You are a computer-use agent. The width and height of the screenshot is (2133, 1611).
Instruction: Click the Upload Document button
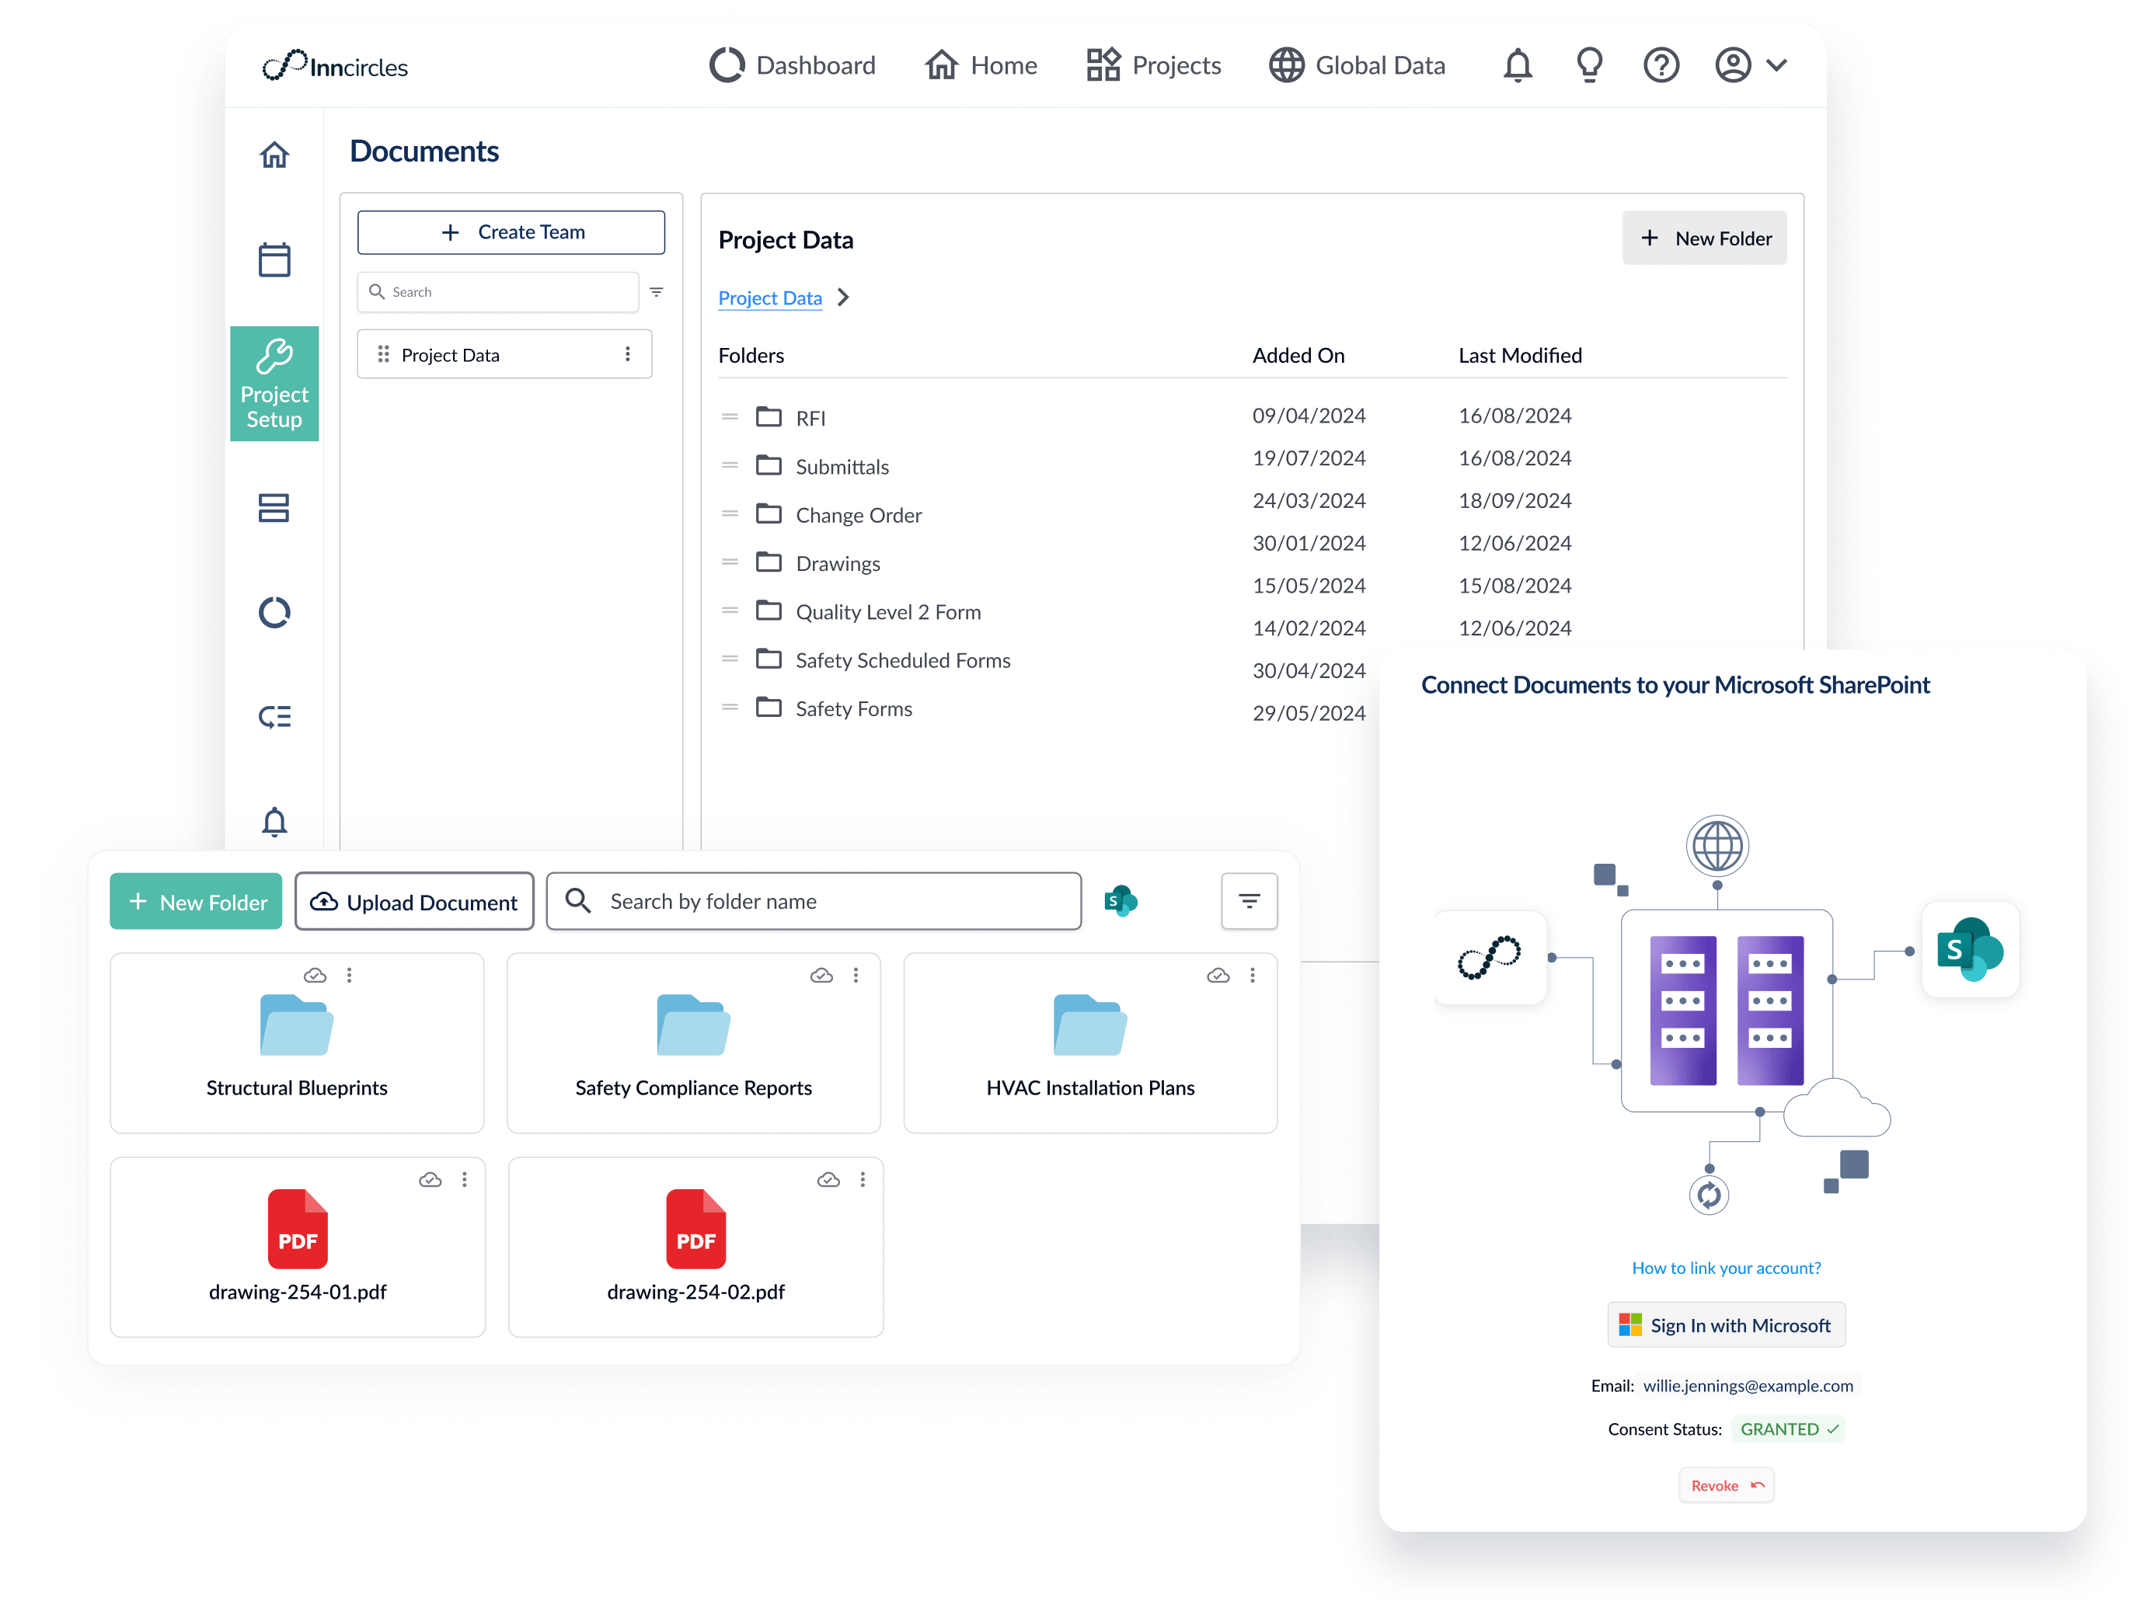tap(415, 901)
